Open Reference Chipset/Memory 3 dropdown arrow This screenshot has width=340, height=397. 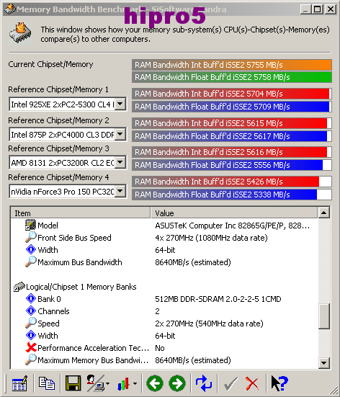120,162
